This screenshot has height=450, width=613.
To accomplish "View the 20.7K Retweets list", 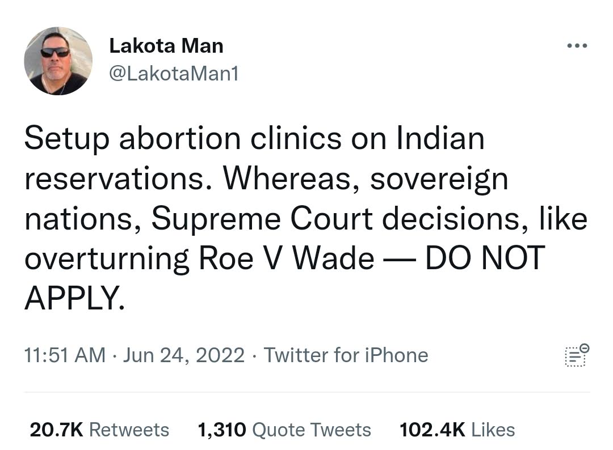I will pyautogui.click(x=99, y=430).
